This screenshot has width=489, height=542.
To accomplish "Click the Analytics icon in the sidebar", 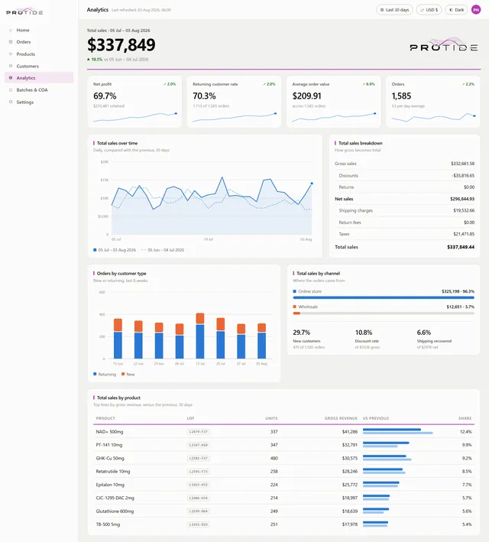I will click(11, 78).
